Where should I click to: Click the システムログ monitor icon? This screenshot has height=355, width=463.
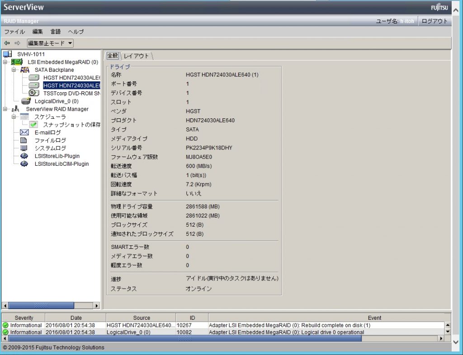pyautogui.click(x=24, y=148)
